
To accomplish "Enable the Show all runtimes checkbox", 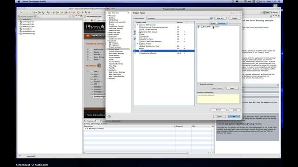I will (198, 84).
